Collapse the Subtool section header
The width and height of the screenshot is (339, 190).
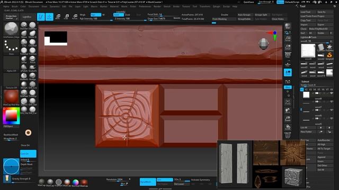tap(305, 82)
